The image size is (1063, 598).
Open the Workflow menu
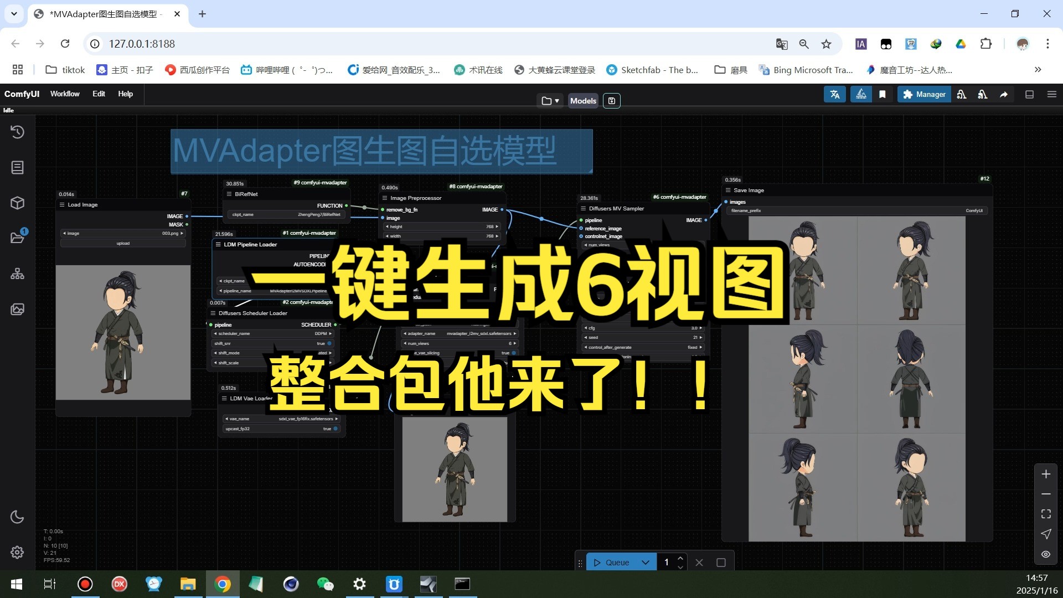65,94
